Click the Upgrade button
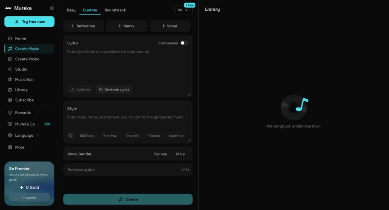The width and height of the screenshot is (389, 210). click(x=29, y=197)
